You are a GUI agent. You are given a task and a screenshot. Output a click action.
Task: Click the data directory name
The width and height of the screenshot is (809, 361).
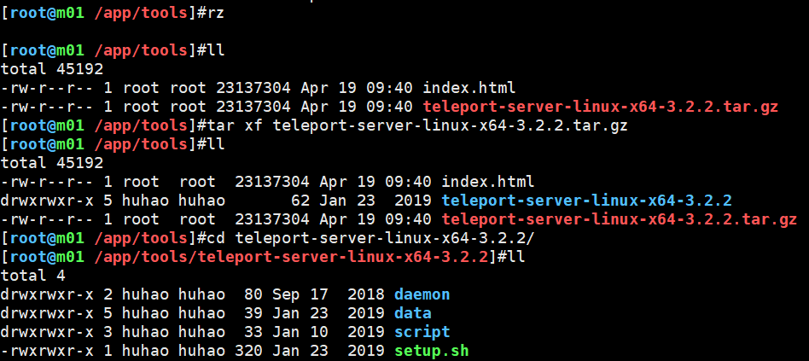tap(412, 313)
